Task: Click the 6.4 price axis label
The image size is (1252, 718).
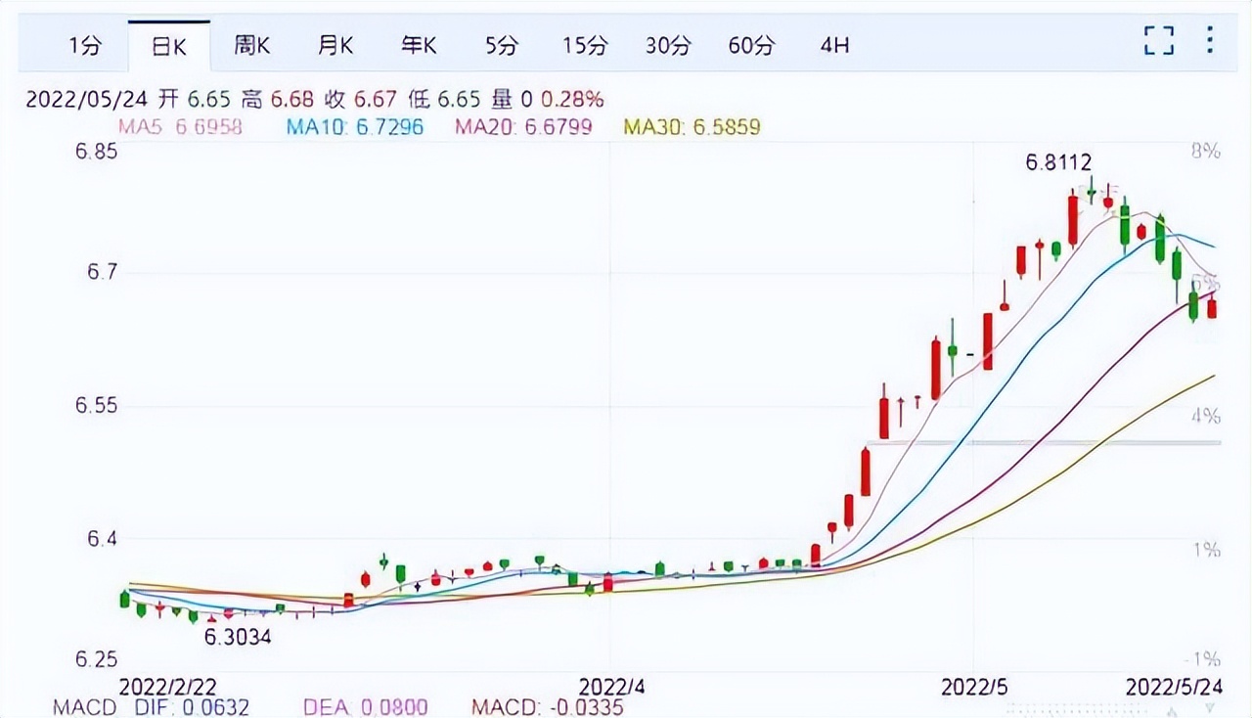Action: point(102,538)
